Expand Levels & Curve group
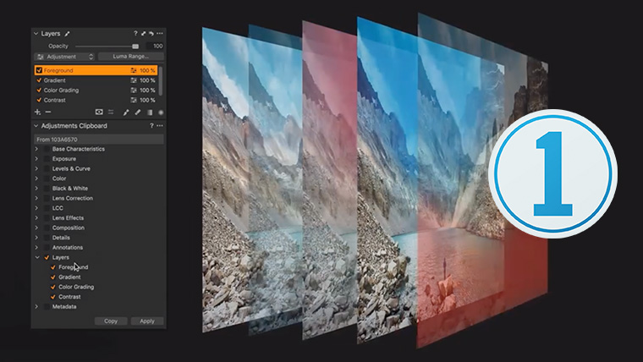The width and height of the screenshot is (643, 362). pos(36,168)
